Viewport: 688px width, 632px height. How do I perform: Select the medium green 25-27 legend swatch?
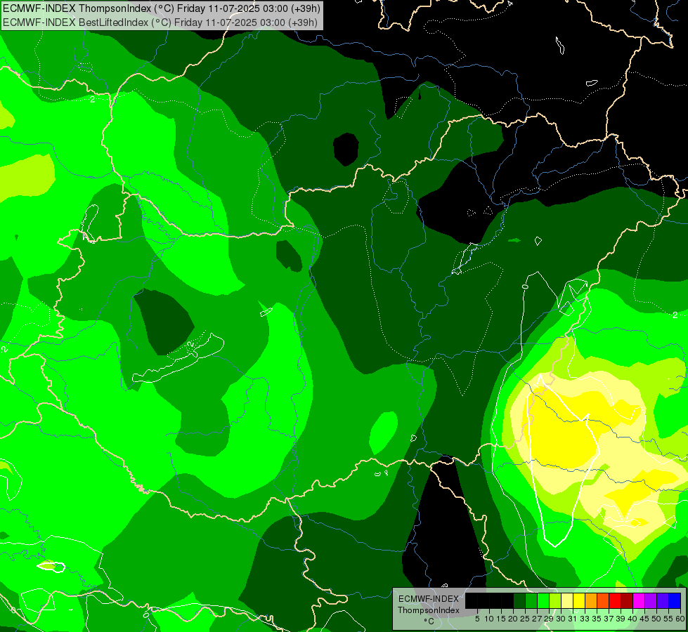[531, 600]
